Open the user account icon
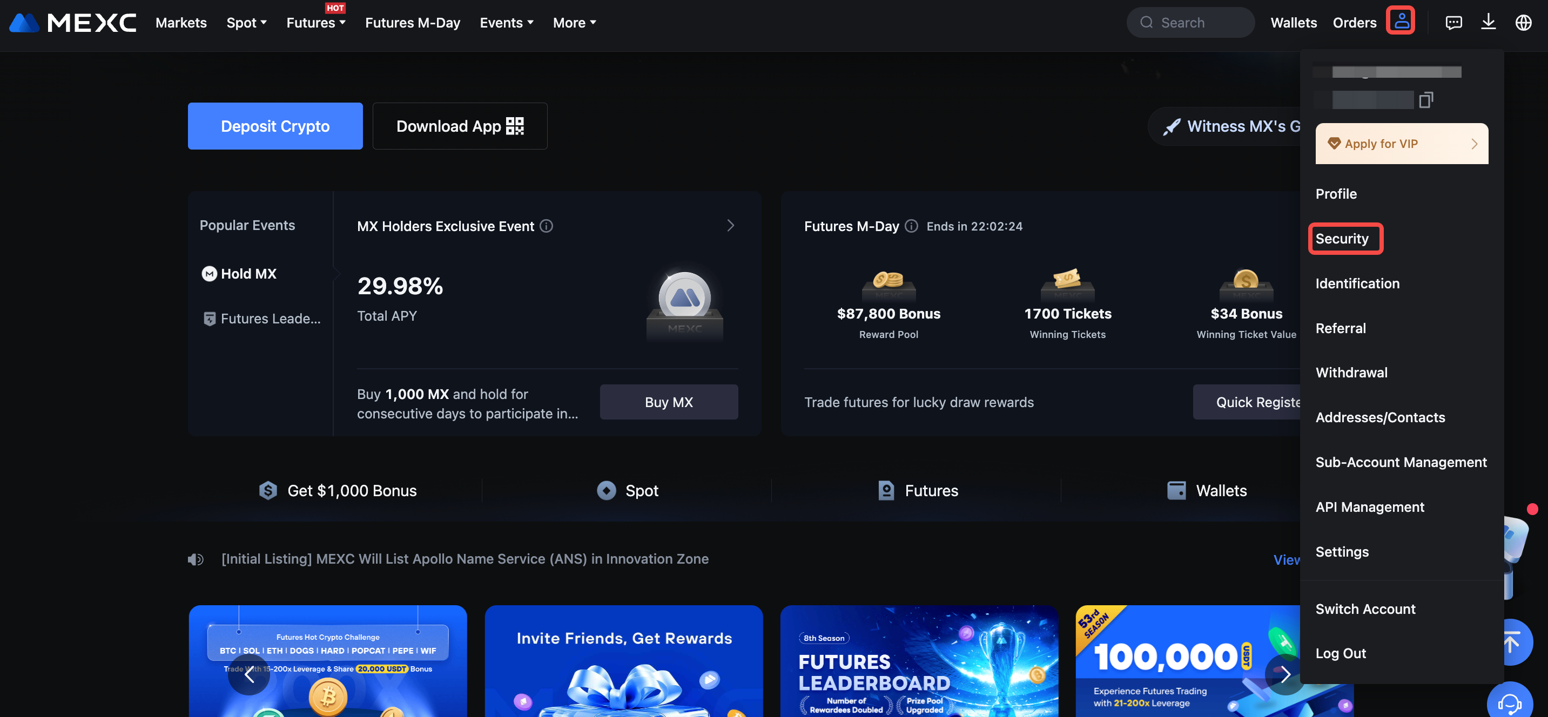This screenshot has width=1548, height=717. coord(1401,22)
